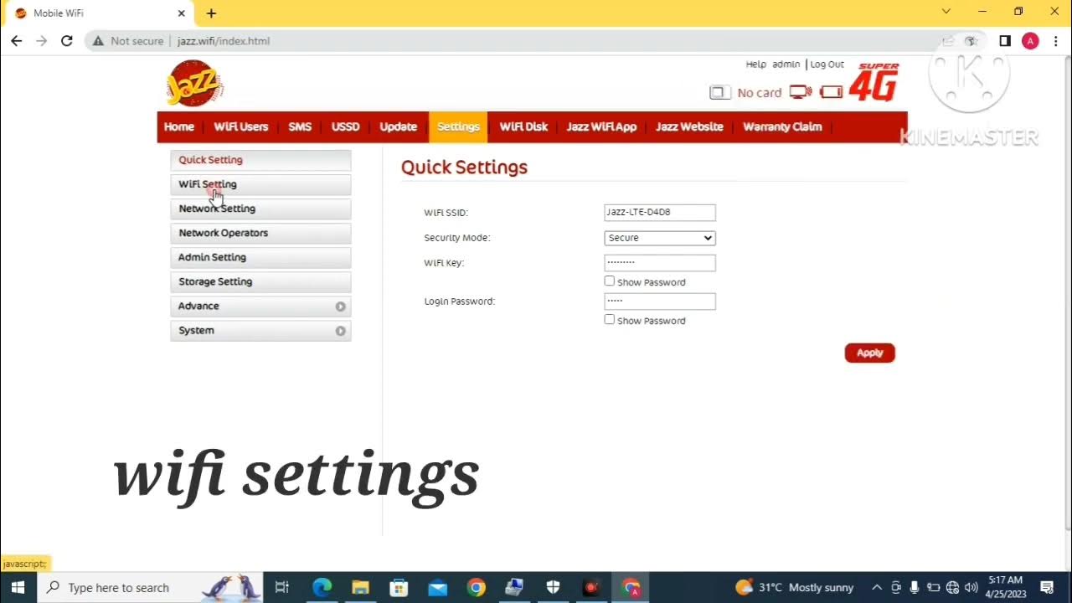Launch Microsoft Edge from taskbar
Viewport: 1072px width, 603px height.
[322, 587]
